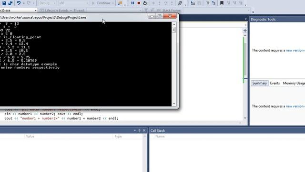Viewport: 305px width, 172px height.
Task: Click the console scrollbar up arrow
Action: click(174, 24)
